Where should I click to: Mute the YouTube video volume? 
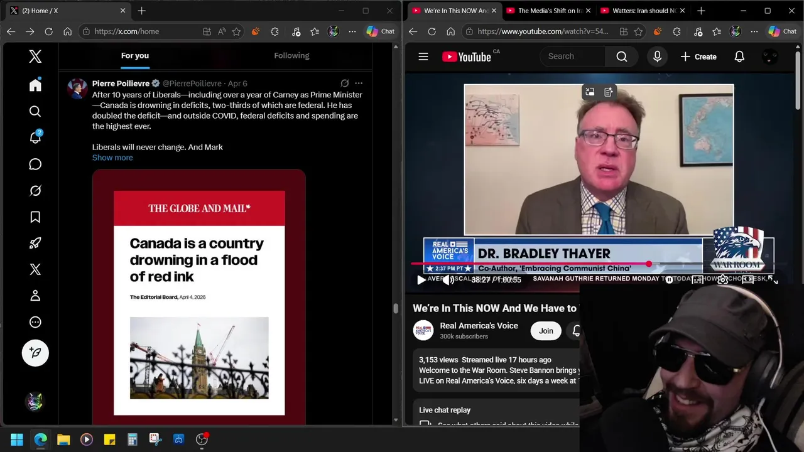coord(448,280)
